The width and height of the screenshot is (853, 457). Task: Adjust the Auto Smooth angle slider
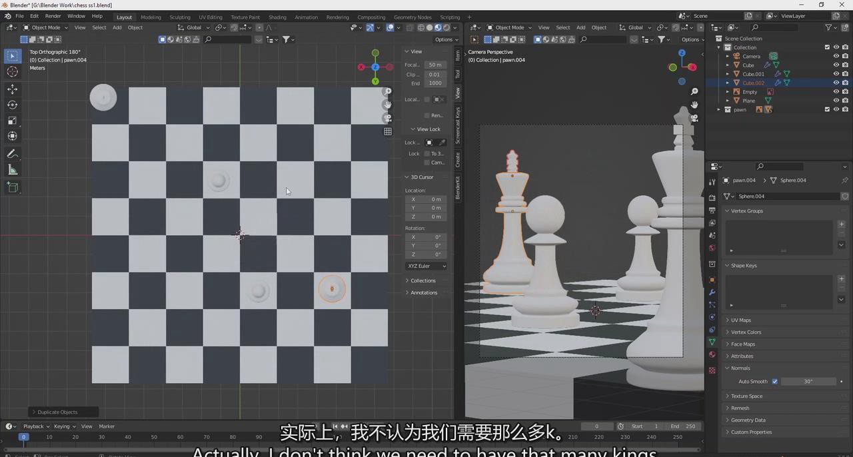click(x=808, y=382)
